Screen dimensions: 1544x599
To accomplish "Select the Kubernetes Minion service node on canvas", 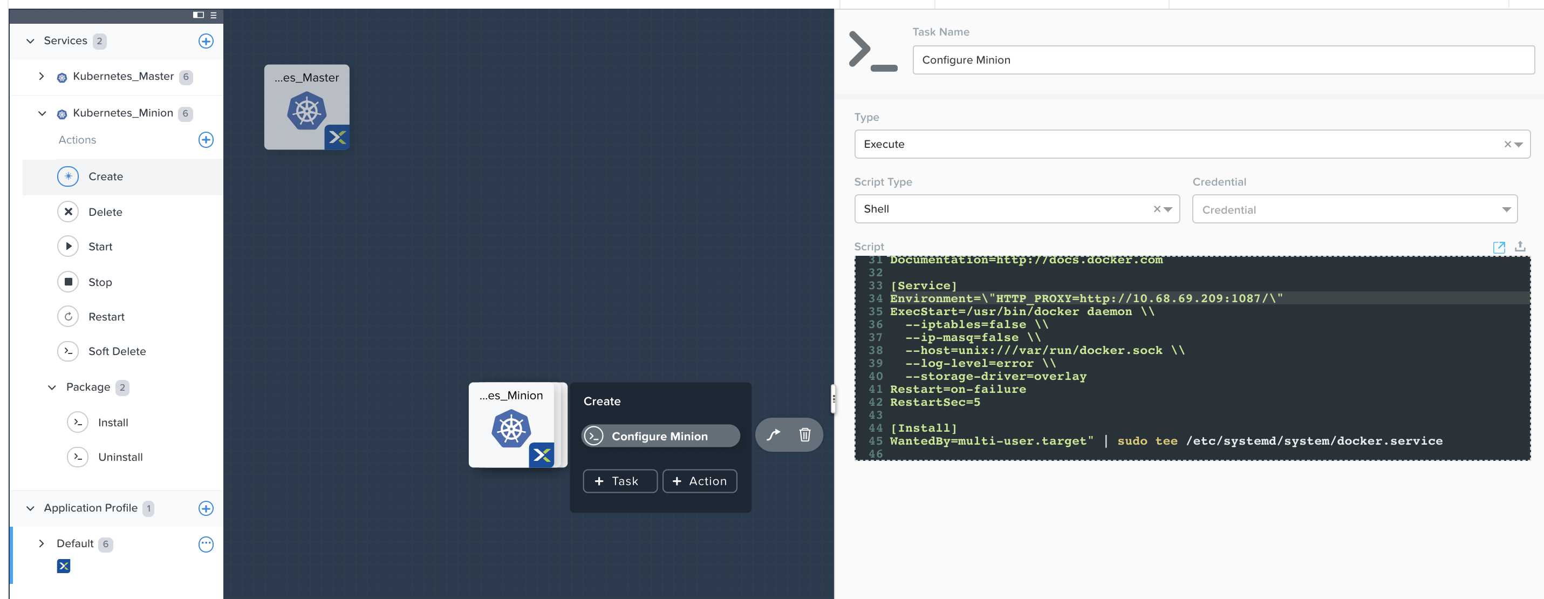I will coord(511,425).
